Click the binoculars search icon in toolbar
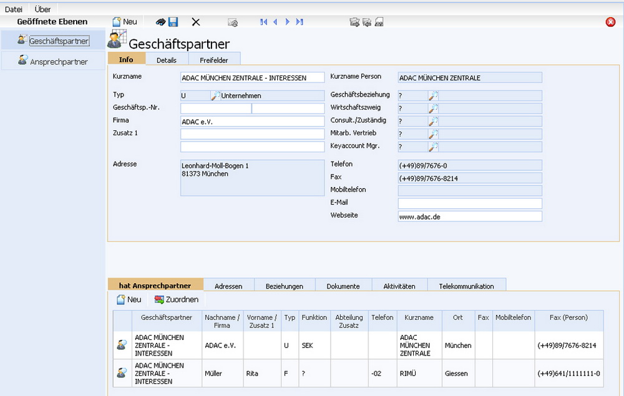This screenshot has width=624, height=396. [161, 22]
